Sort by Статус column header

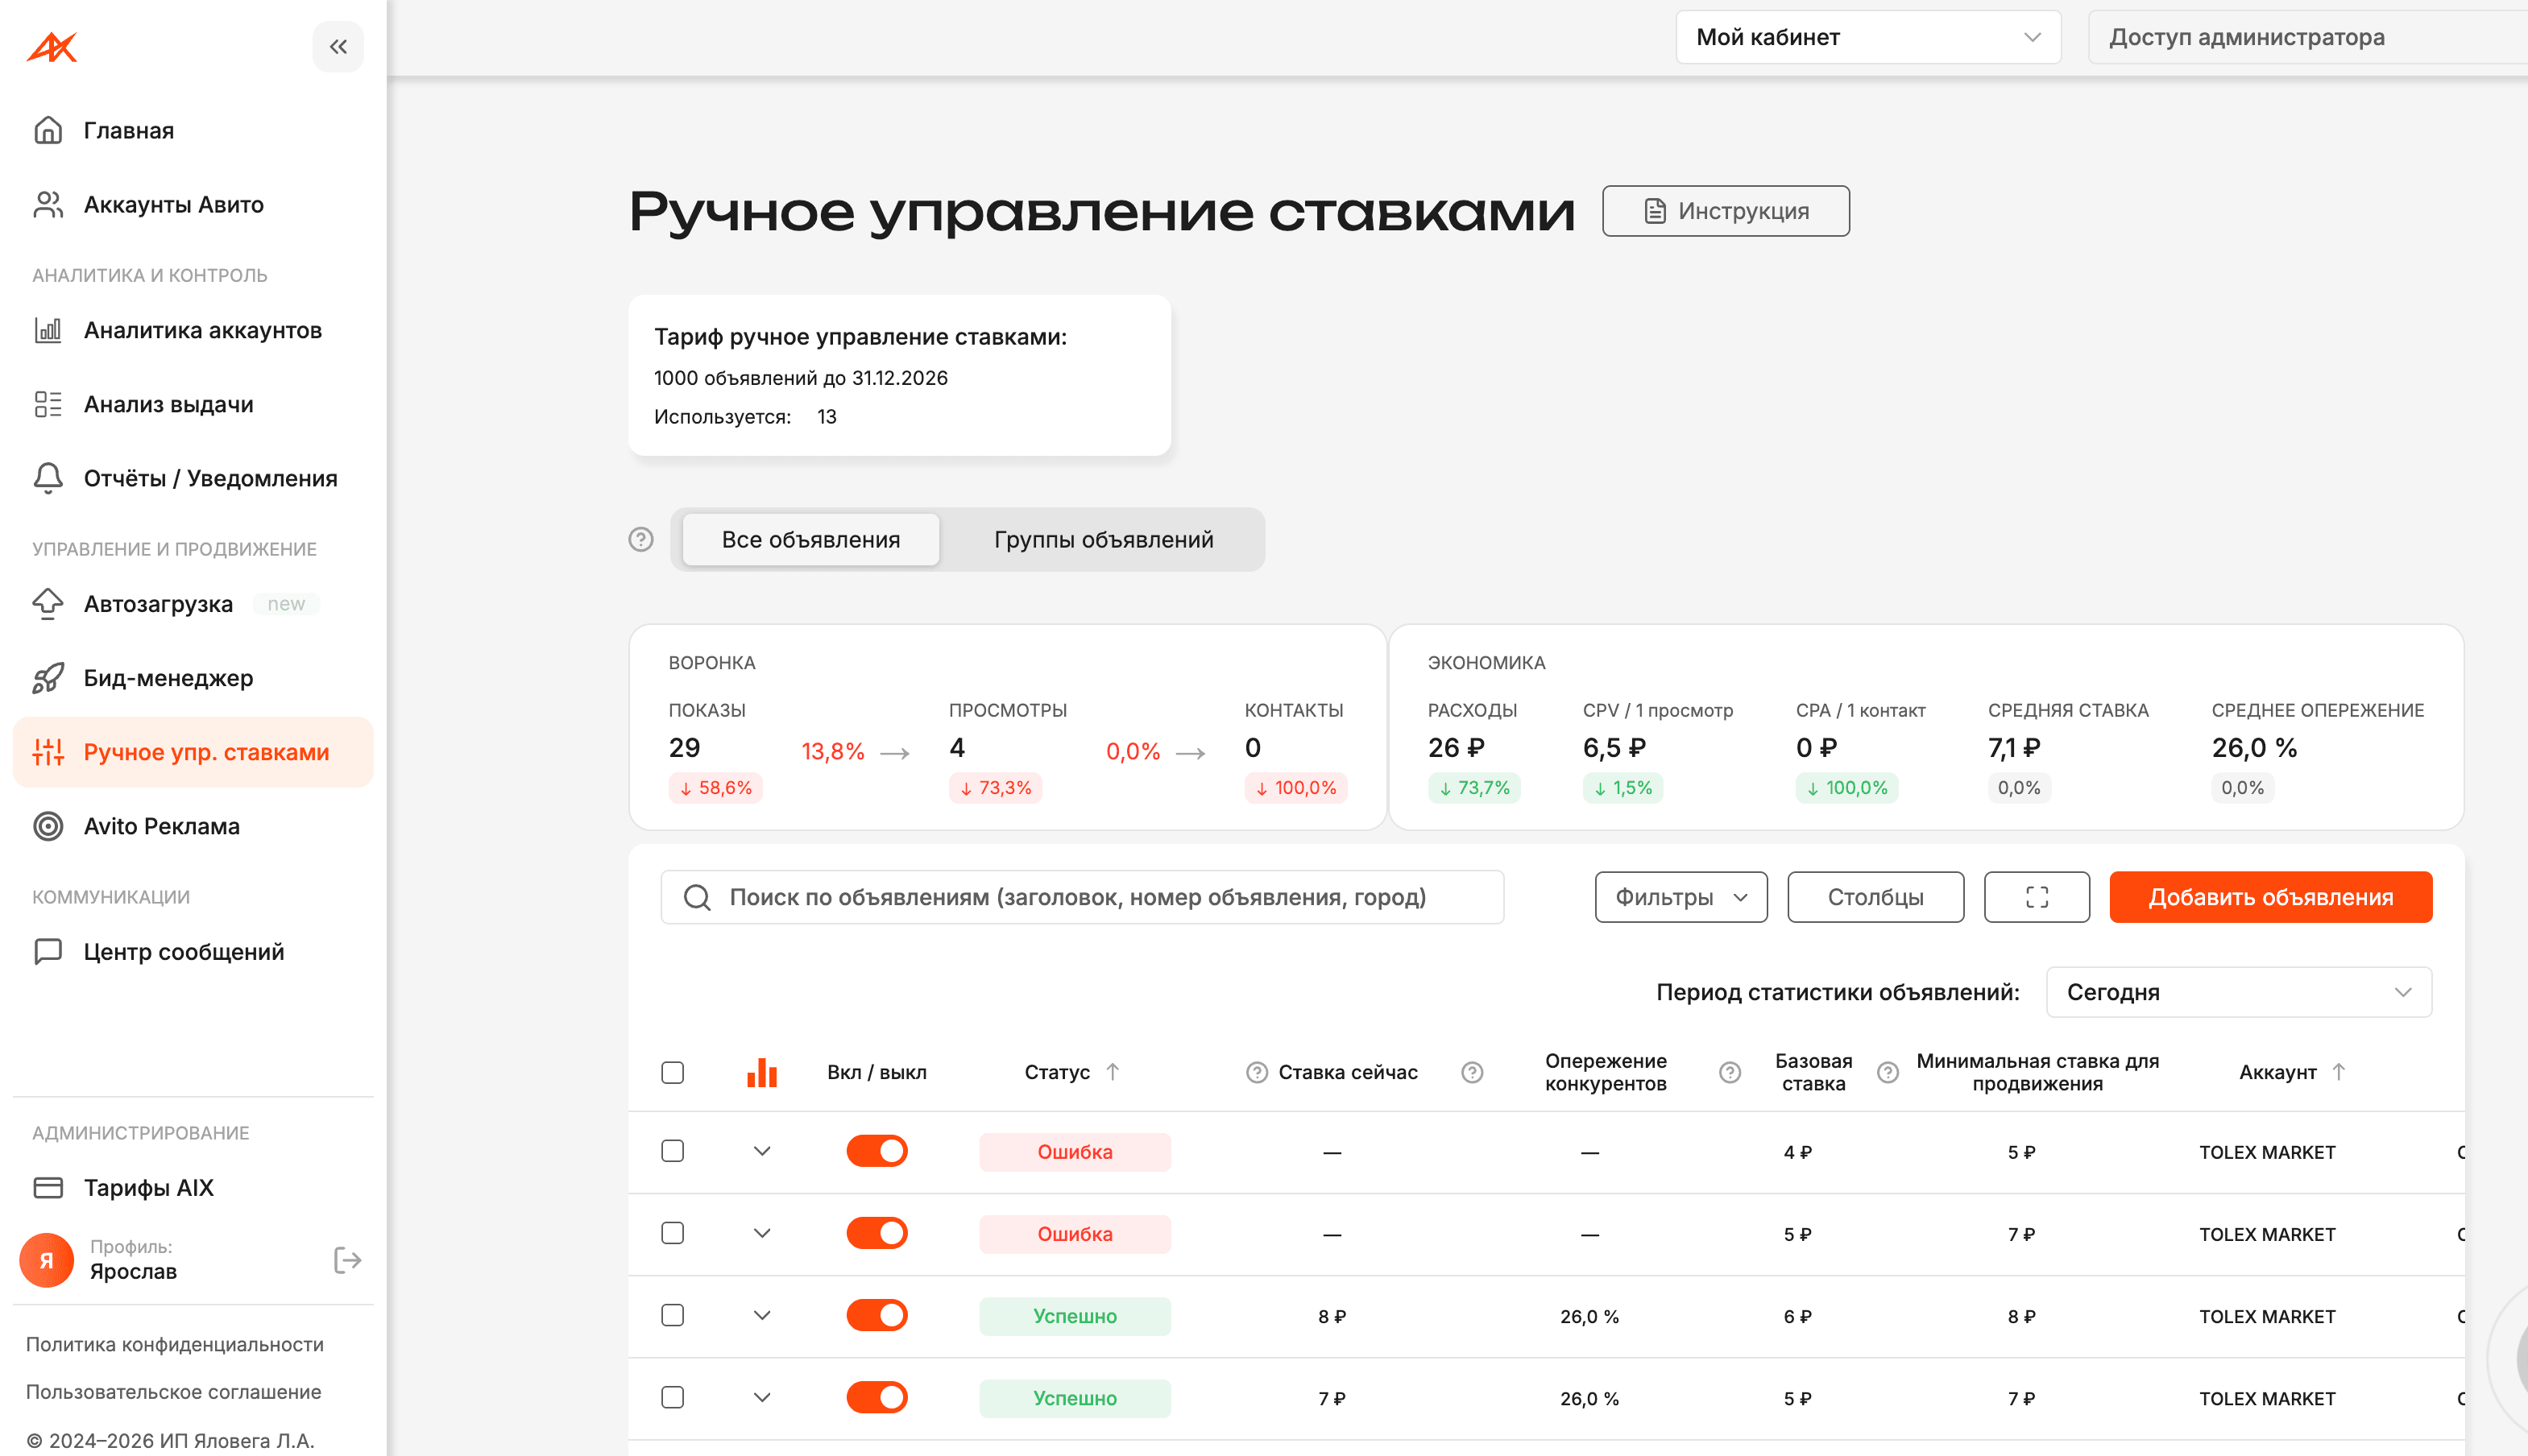click(1071, 1072)
